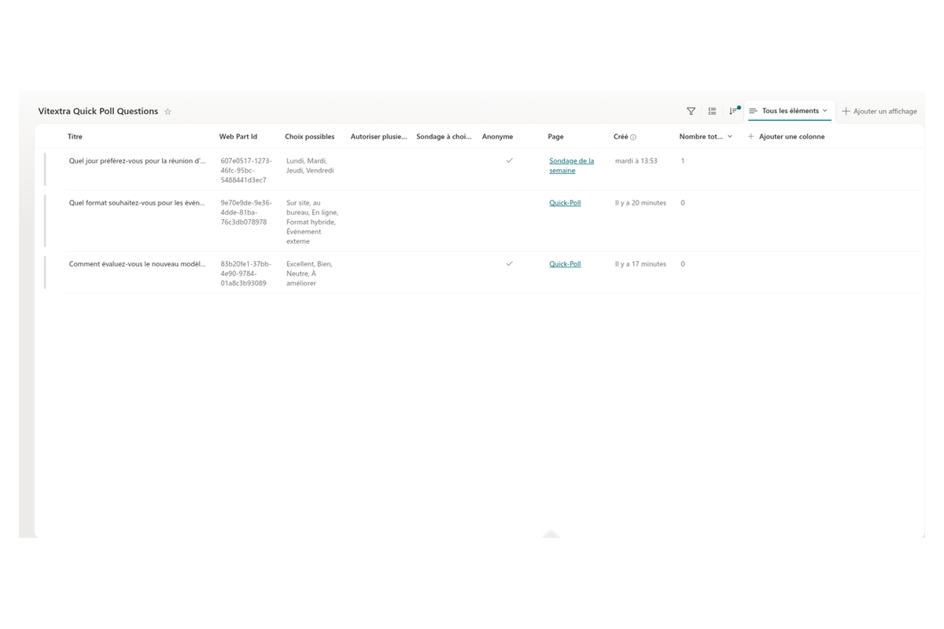
Task: Click the choices cell 'Lundi, Mardi, Jeudi, Vendredi'
Action: coord(310,166)
